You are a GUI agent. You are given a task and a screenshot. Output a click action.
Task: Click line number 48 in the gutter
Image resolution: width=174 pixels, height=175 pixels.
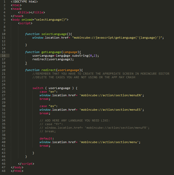(4, 171)
